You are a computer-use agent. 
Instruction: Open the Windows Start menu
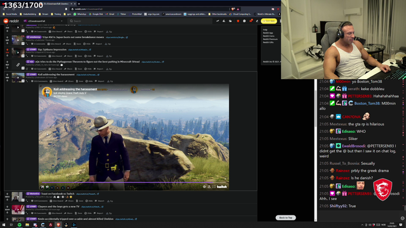pyautogui.click(x=4, y=225)
